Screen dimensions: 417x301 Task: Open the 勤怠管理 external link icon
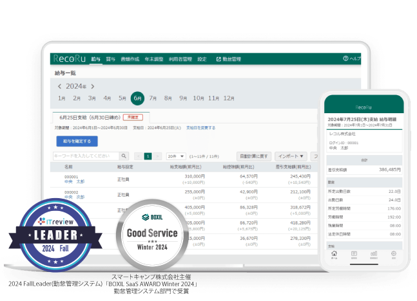coord(218,59)
